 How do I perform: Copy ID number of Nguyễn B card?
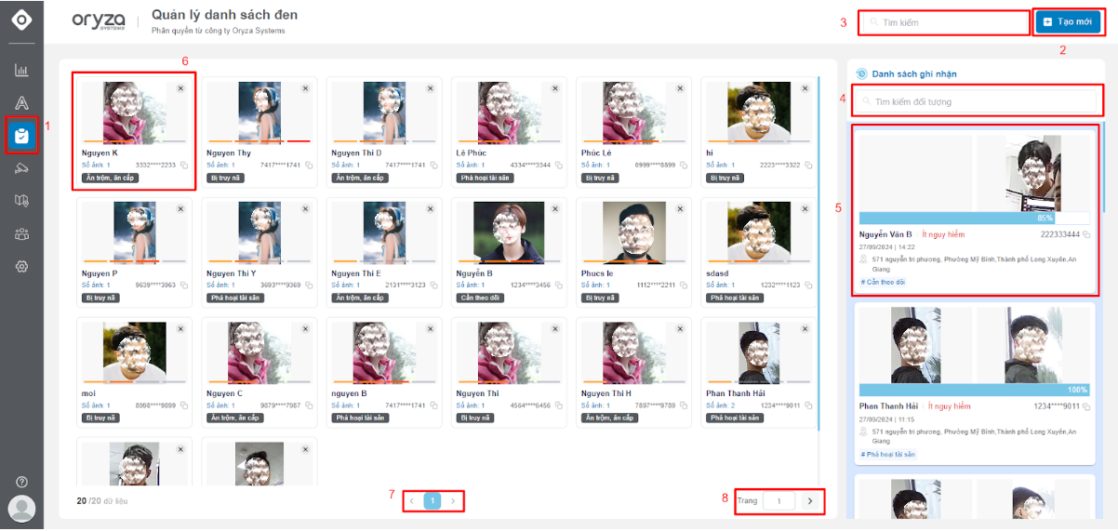tap(559, 285)
